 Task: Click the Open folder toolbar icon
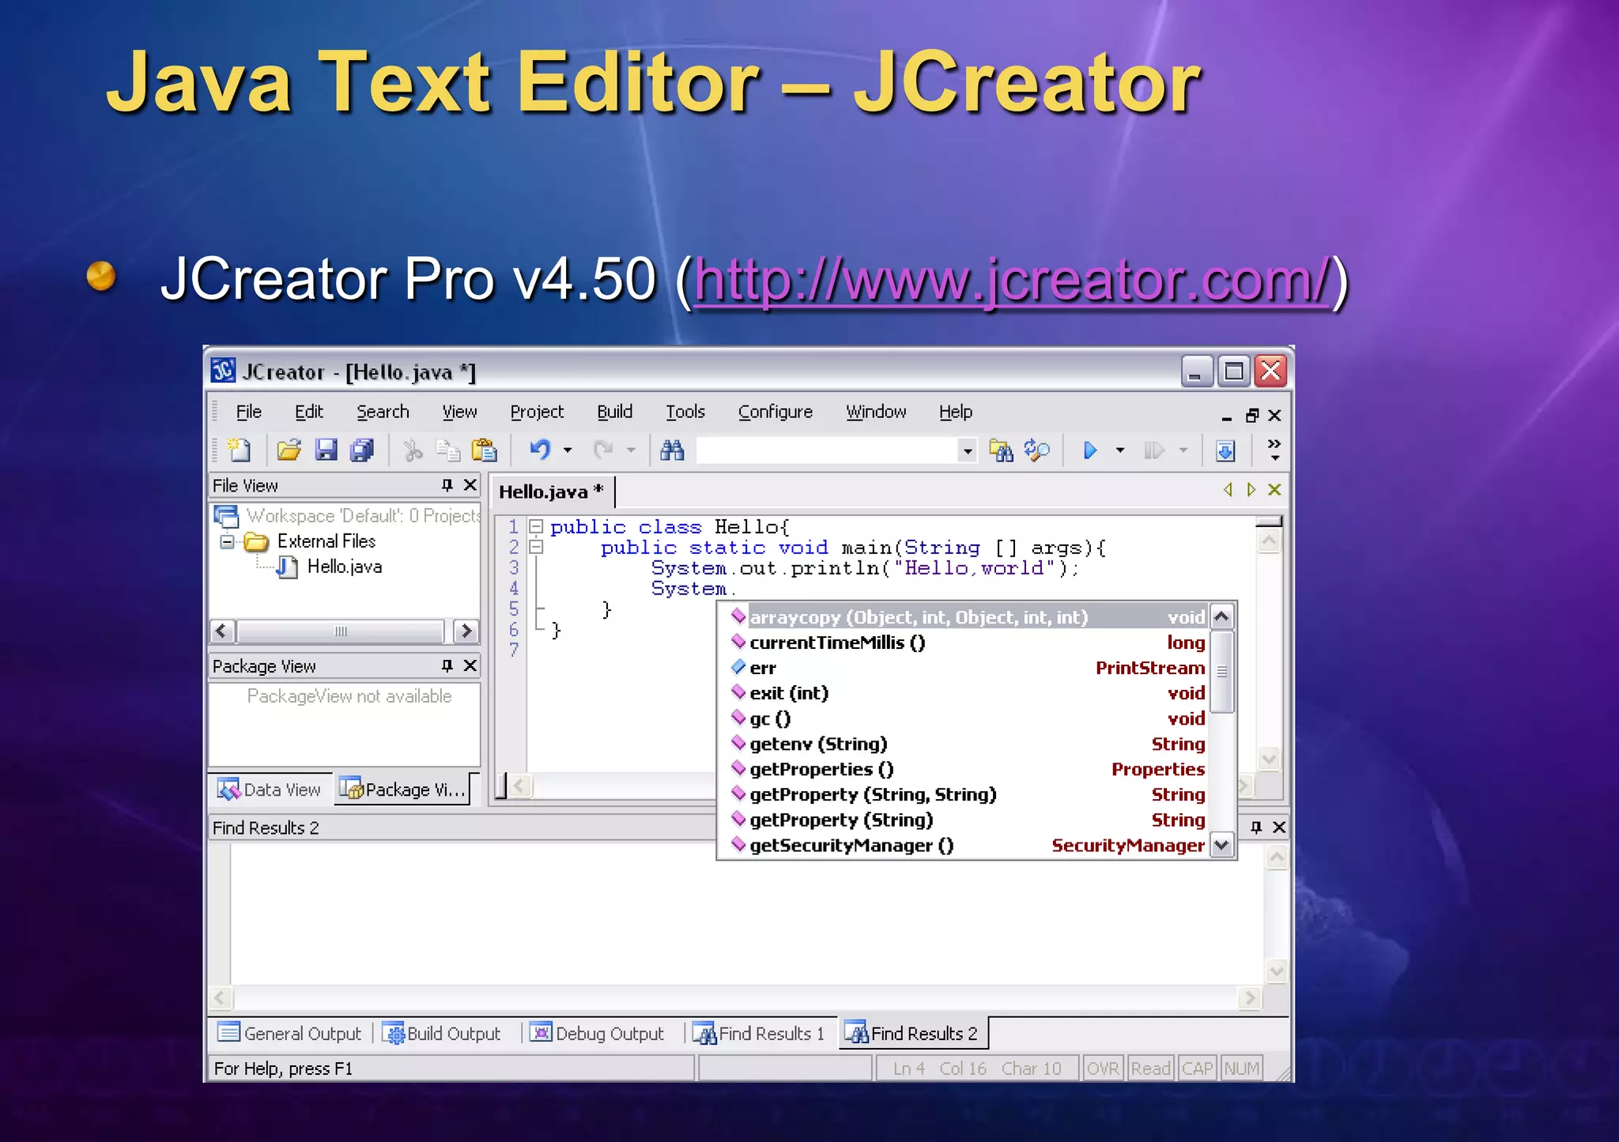(289, 450)
